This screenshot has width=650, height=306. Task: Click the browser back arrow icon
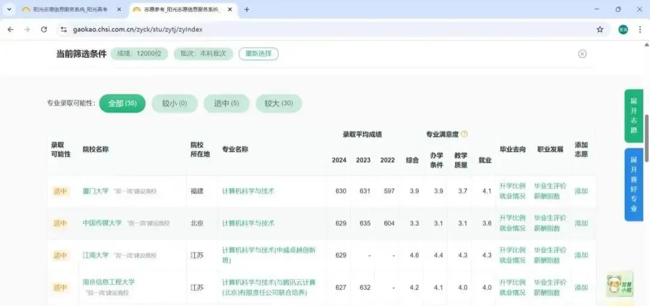pyautogui.click(x=10, y=30)
